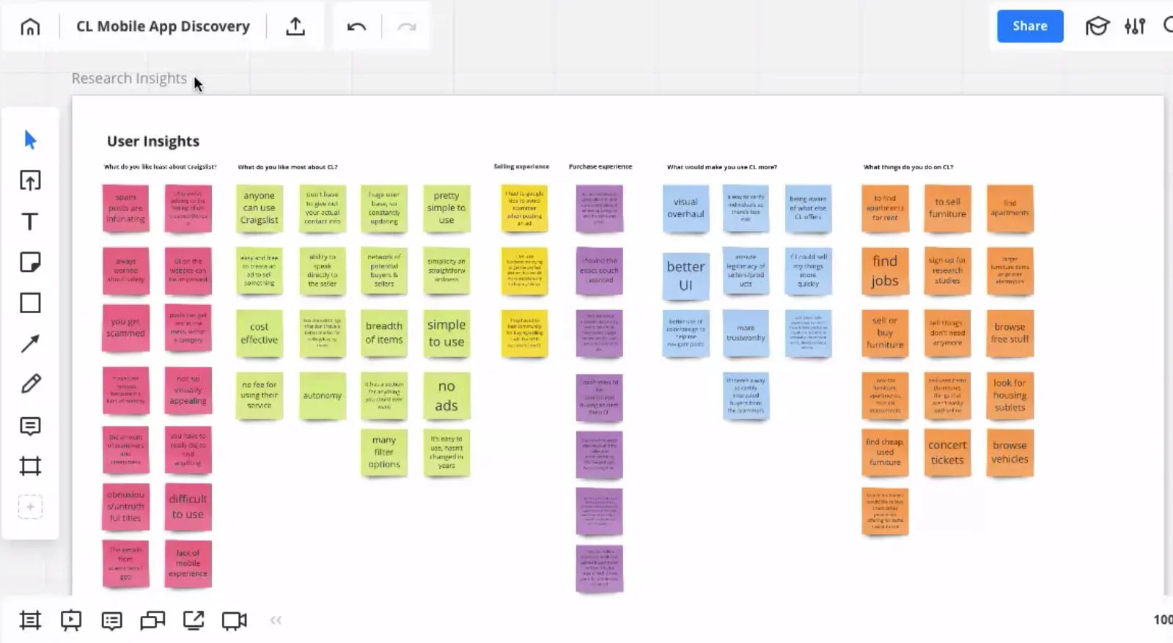The width and height of the screenshot is (1173, 643).
Task: Click the 'Purchase experience' column label
Action: tap(600, 166)
